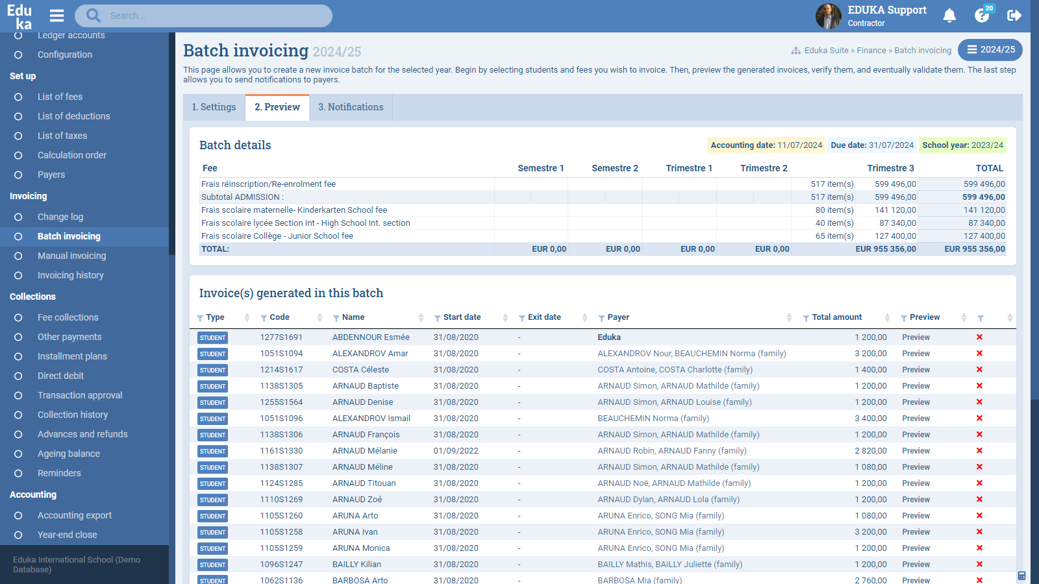The width and height of the screenshot is (1039, 584).
Task: Remove the ARNAUD Mélanie invoice
Action: [x=979, y=451]
